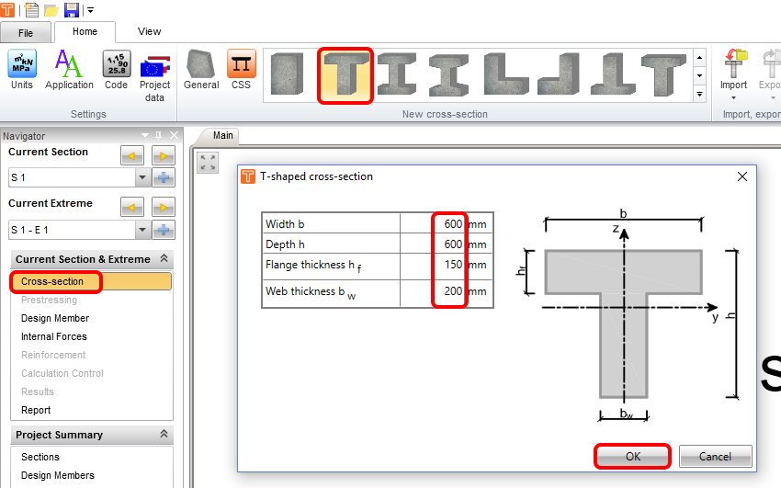Open the Current Section S 1 dropdown

click(142, 177)
